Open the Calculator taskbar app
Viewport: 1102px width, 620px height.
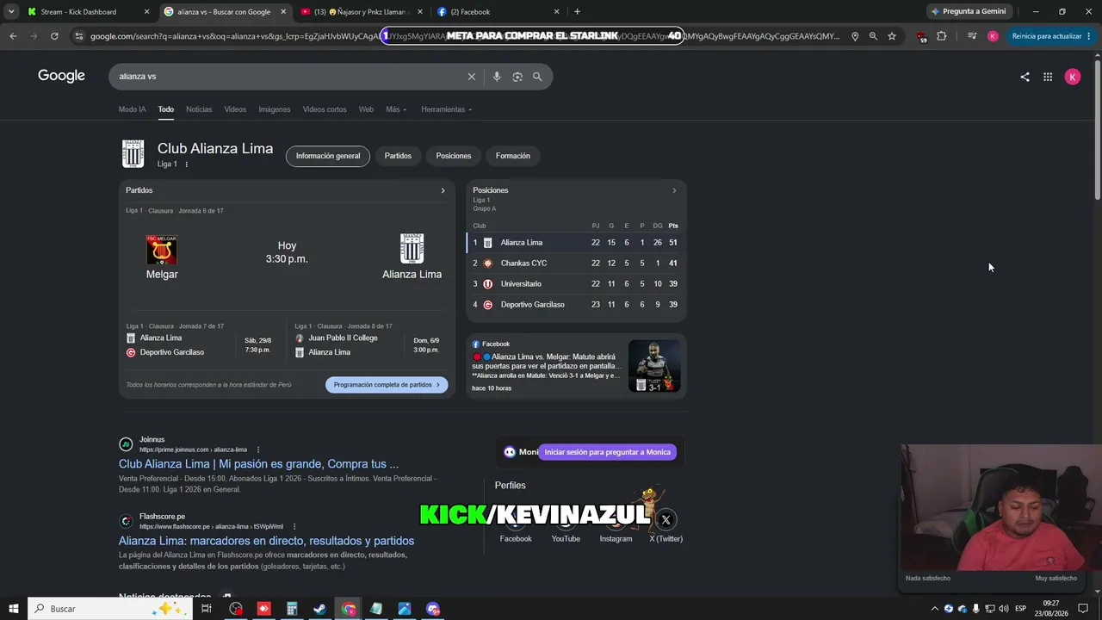pyautogui.click(x=292, y=609)
